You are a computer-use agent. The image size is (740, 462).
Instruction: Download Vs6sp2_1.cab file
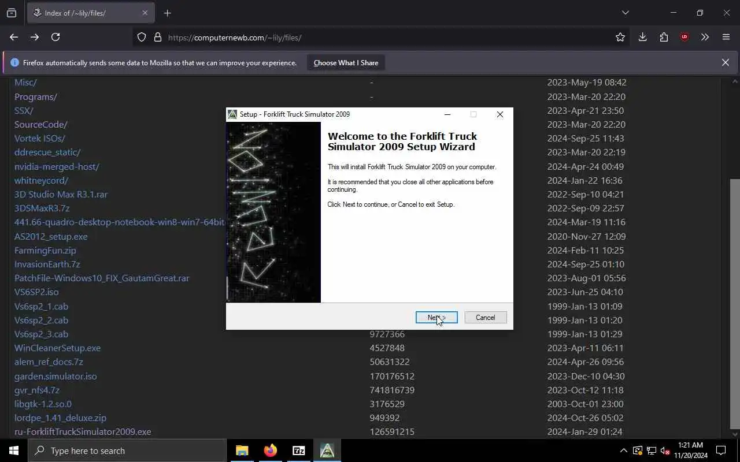(41, 307)
